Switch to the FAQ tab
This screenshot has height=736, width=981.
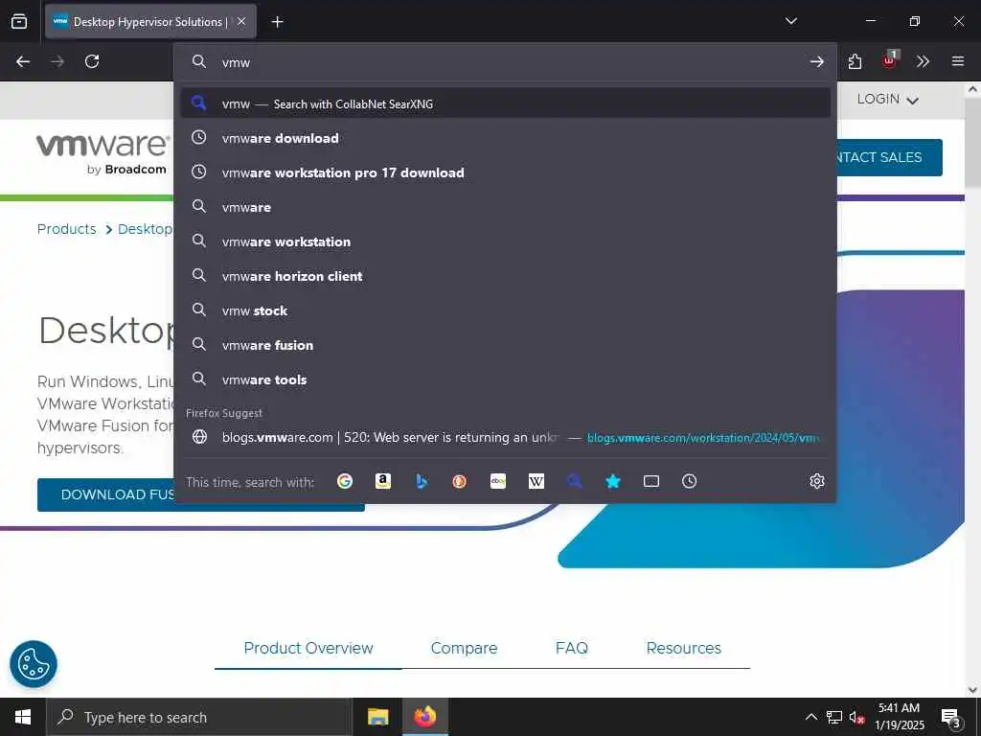[572, 649]
